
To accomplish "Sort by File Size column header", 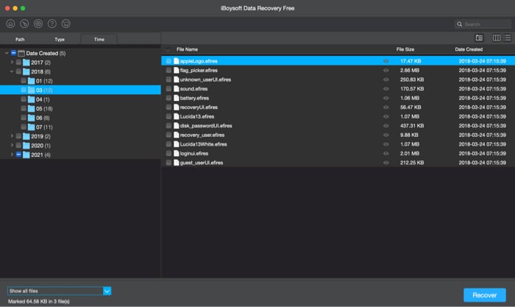I will (x=405, y=49).
